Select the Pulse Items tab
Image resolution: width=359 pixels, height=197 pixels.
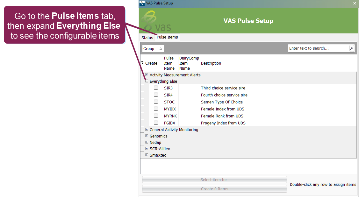[167, 37]
